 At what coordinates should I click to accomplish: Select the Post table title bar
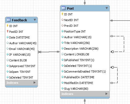click(x=85, y=8)
